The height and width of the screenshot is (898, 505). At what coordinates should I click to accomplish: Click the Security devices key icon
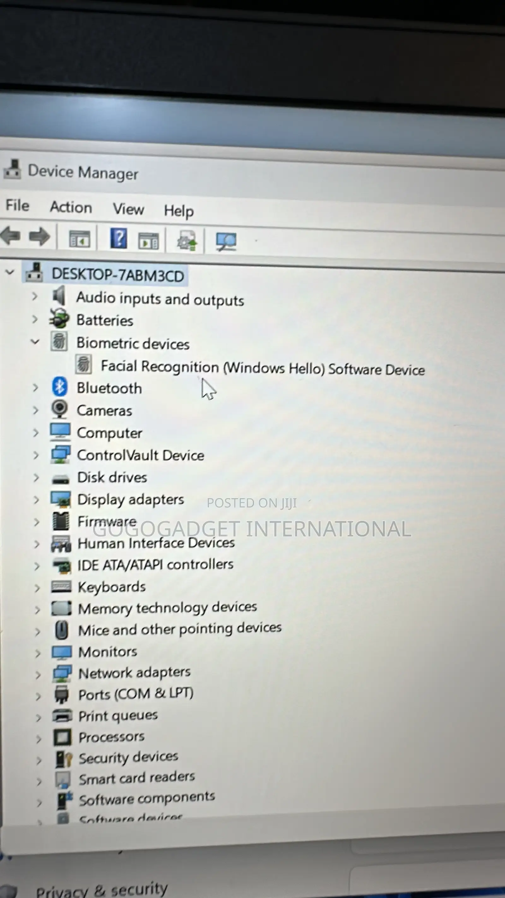[64, 758]
